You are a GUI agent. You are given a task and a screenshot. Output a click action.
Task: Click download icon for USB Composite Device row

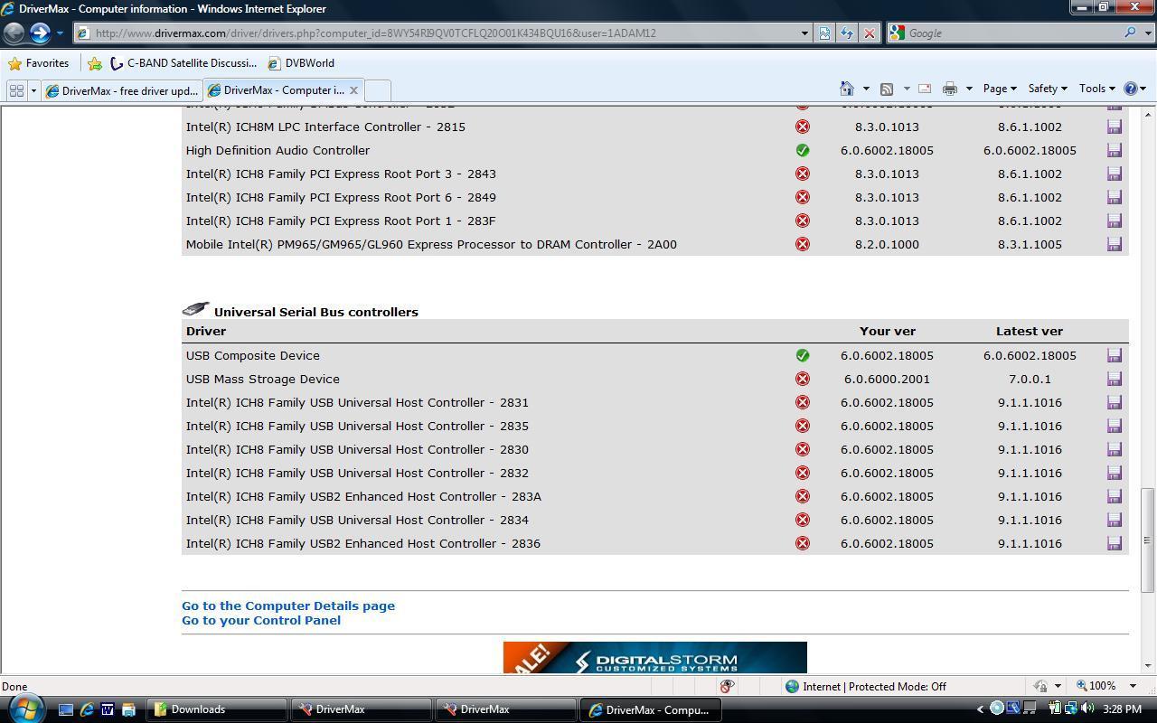pos(1114,355)
